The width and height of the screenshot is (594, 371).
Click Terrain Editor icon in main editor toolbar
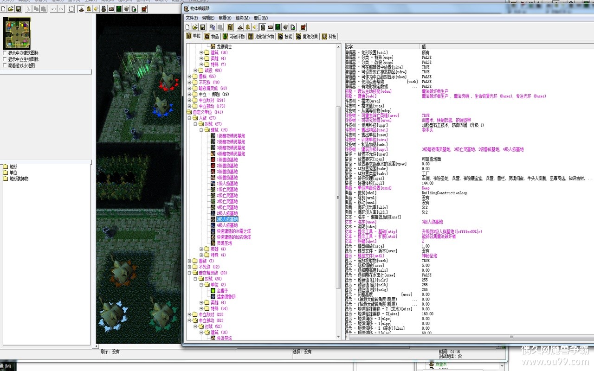[x=81, y=9]
